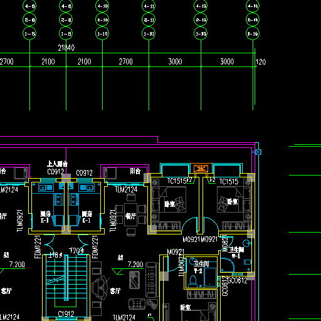Click the 阳台 balcony label beside TLM2124
The image size is (321, 321).
(135, 171)
